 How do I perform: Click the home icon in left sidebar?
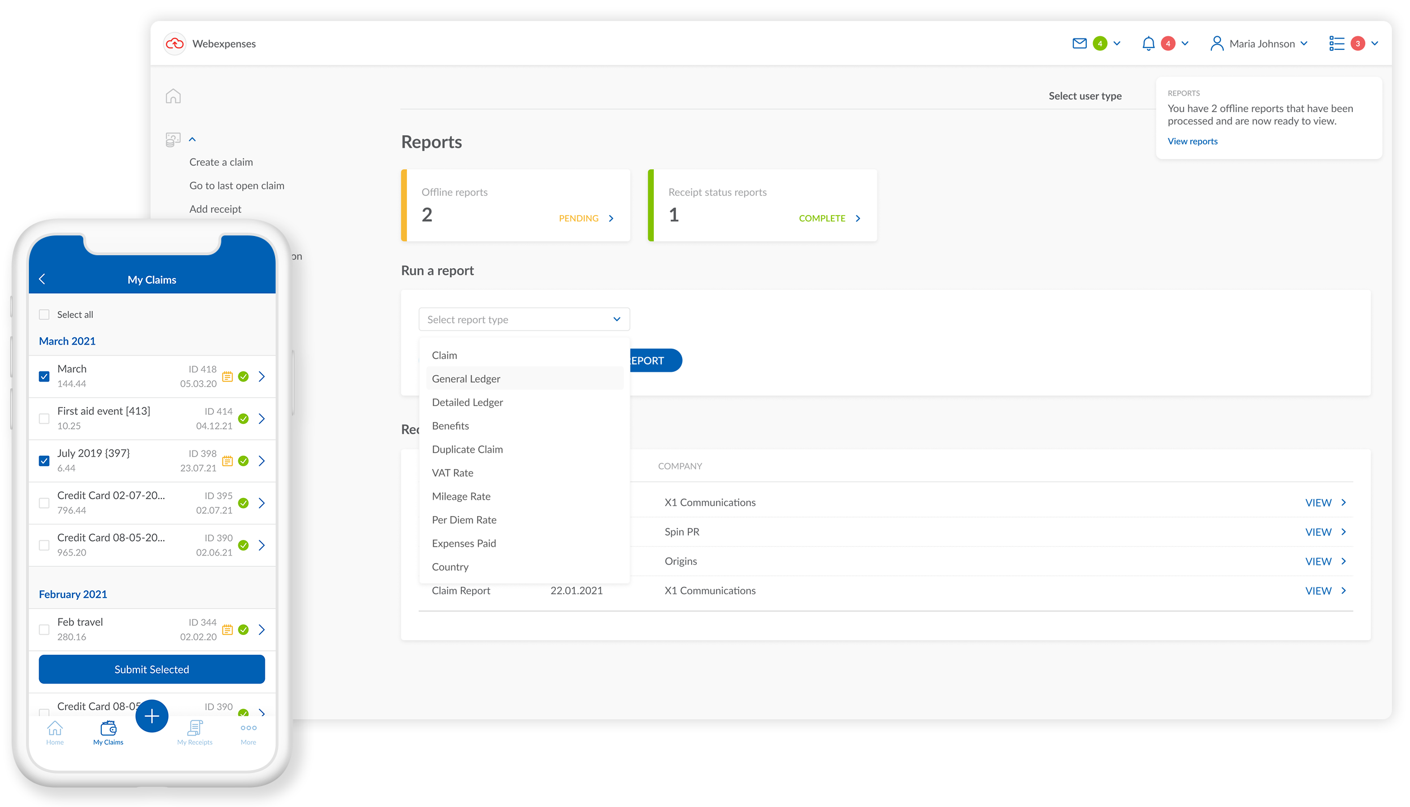coord(173,96)
